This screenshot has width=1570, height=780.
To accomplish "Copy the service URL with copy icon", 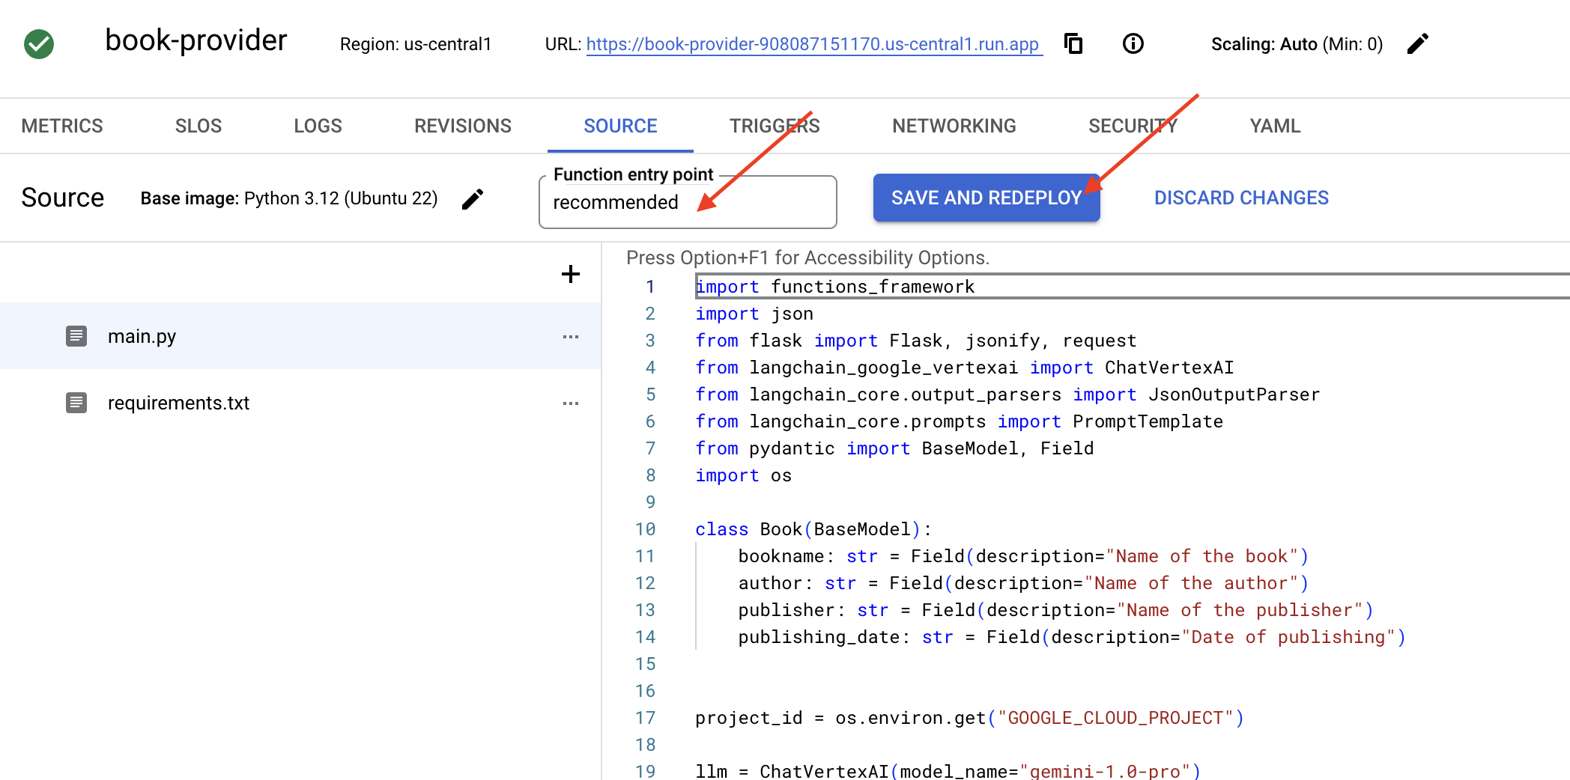I will 1073,44.
